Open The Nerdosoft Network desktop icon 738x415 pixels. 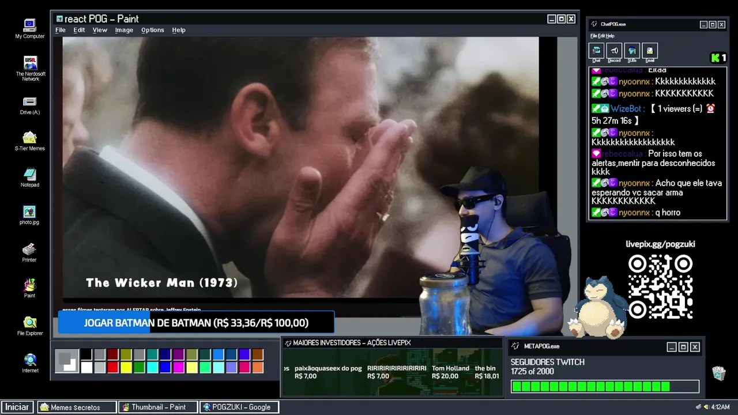[30, 68]
